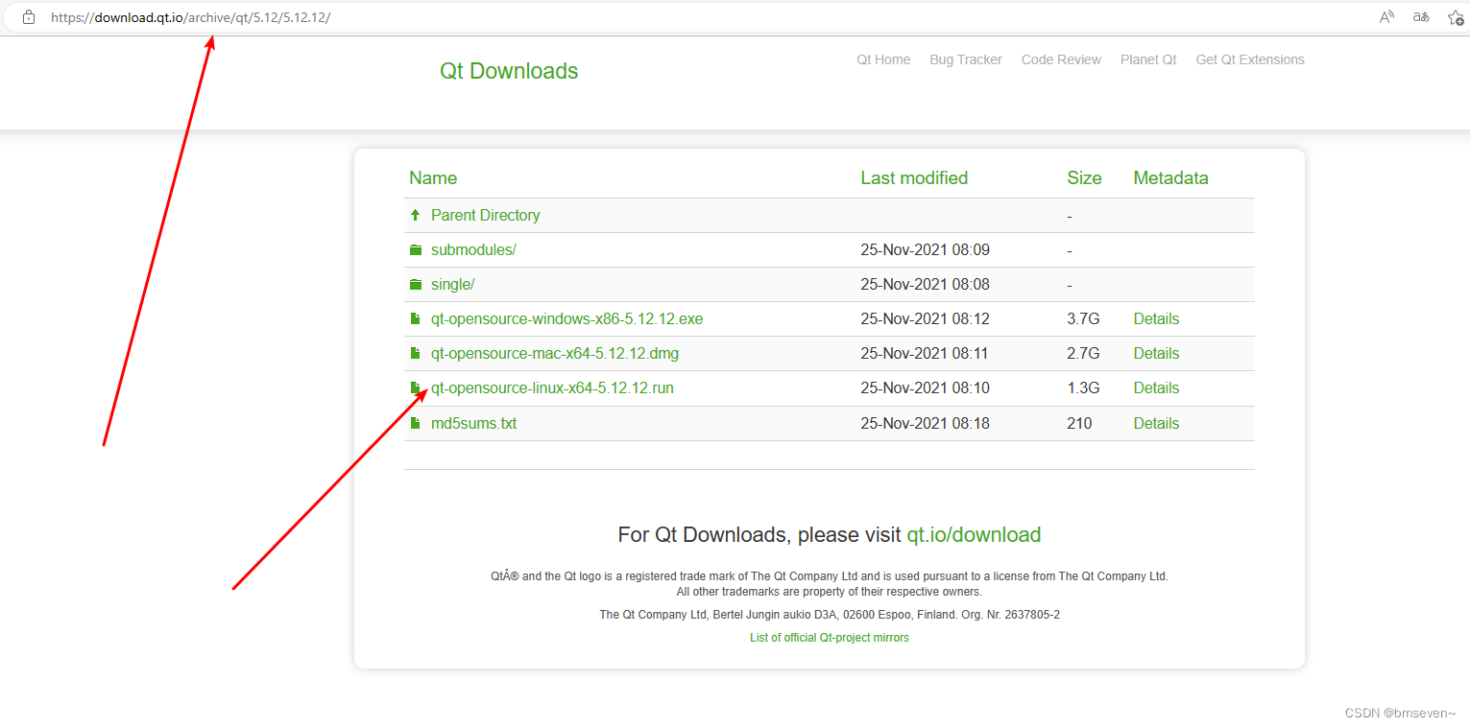Sort listing by Size column
1470x727 pixels.
click(x=1084, y=178)
